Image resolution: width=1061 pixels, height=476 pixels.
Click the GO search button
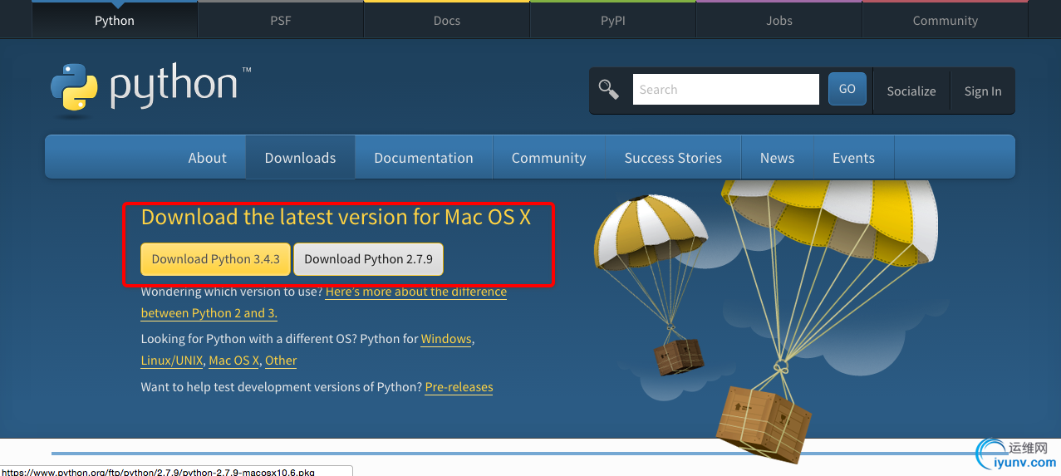pyautogui.click(x=847, y=89)
